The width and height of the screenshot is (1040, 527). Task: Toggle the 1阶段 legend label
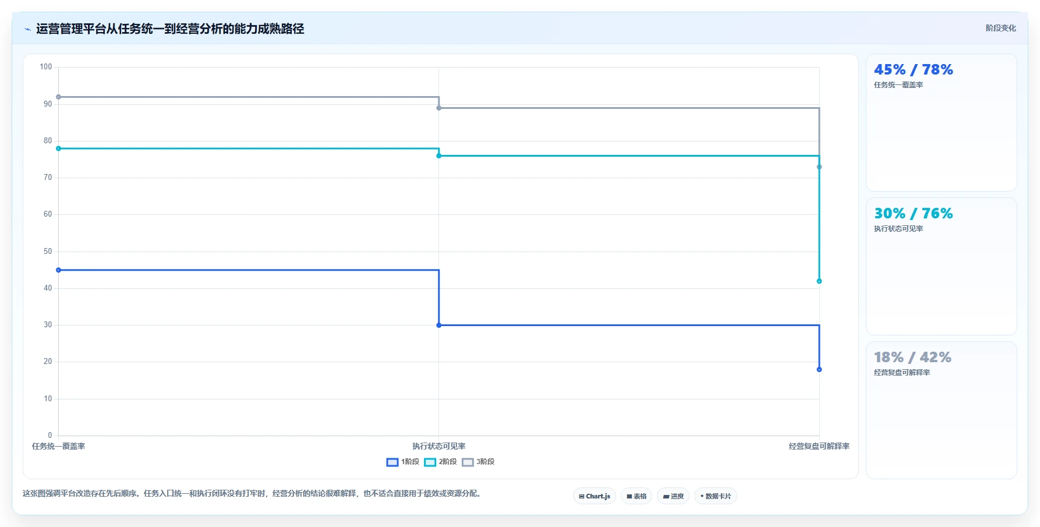tap(410, 462)
